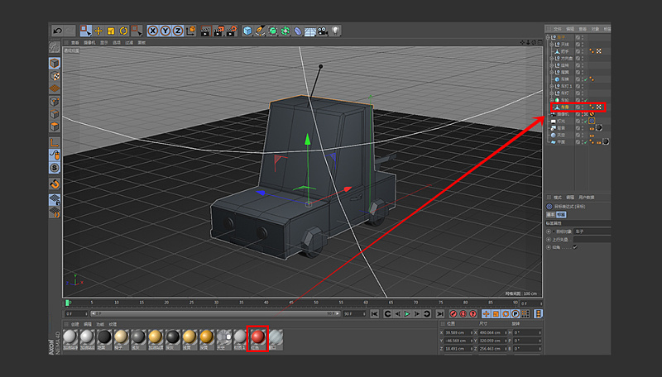Toggle the green check on the 车牌 row
Image resolution: width=662 pixels, height=377 pixels.
coord(587,79)
